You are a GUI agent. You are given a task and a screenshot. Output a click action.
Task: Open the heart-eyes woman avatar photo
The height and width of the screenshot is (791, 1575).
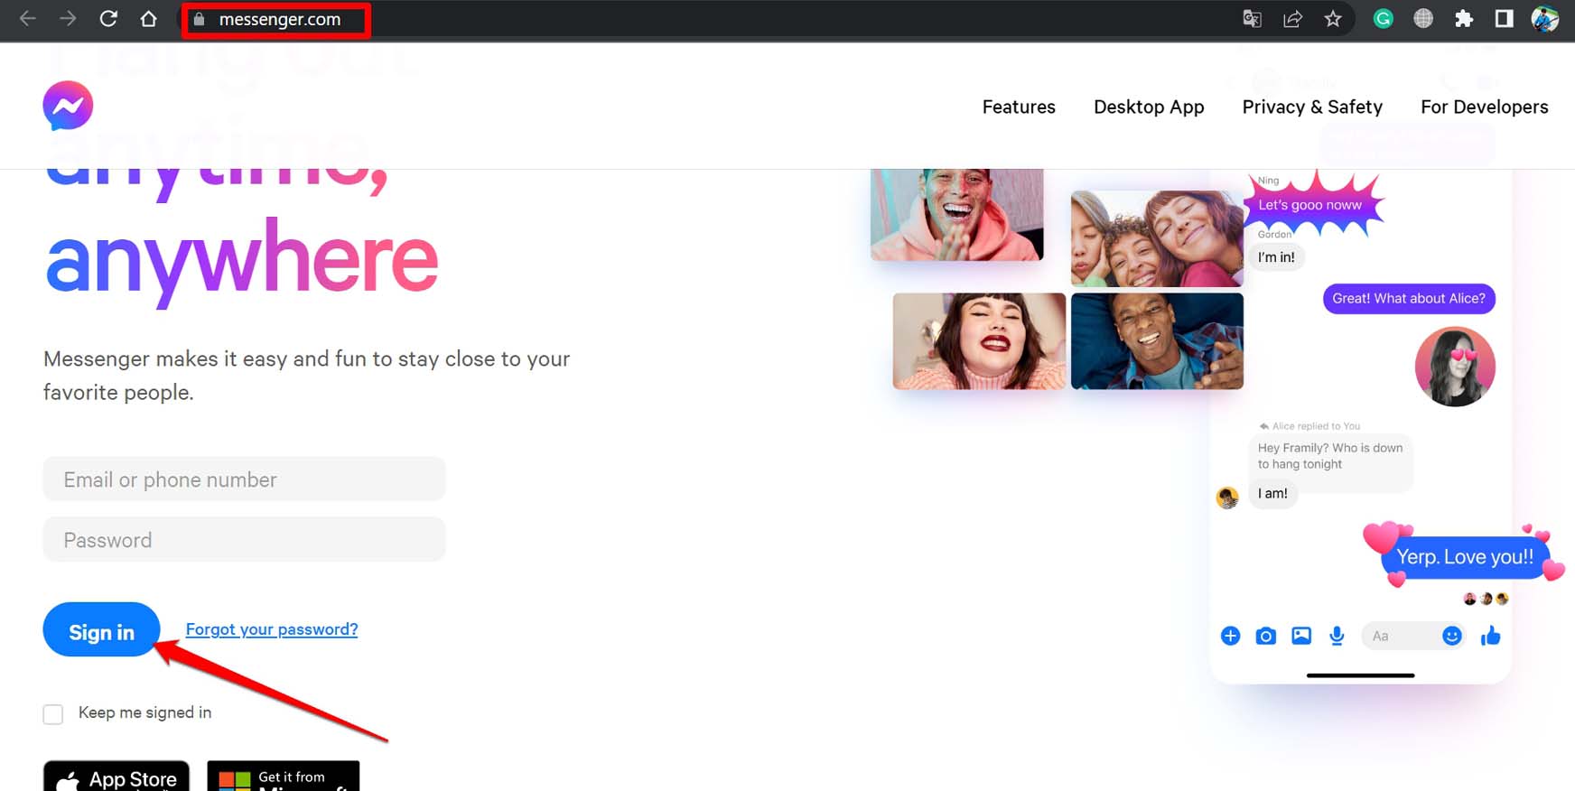pos(1455,367)
